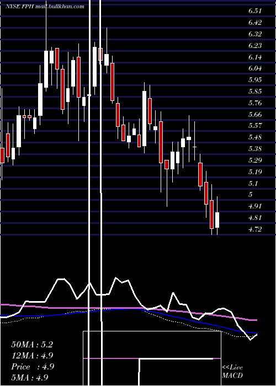Click the 6.42 price axis label
This screenshot has width=276, height=386.
tap(255, 23)
